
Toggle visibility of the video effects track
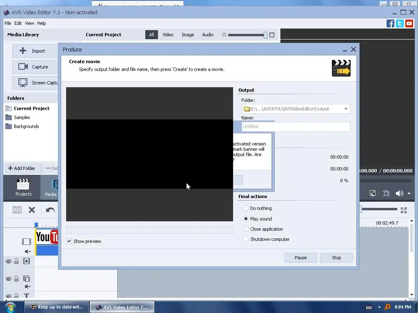coord(9,261)
